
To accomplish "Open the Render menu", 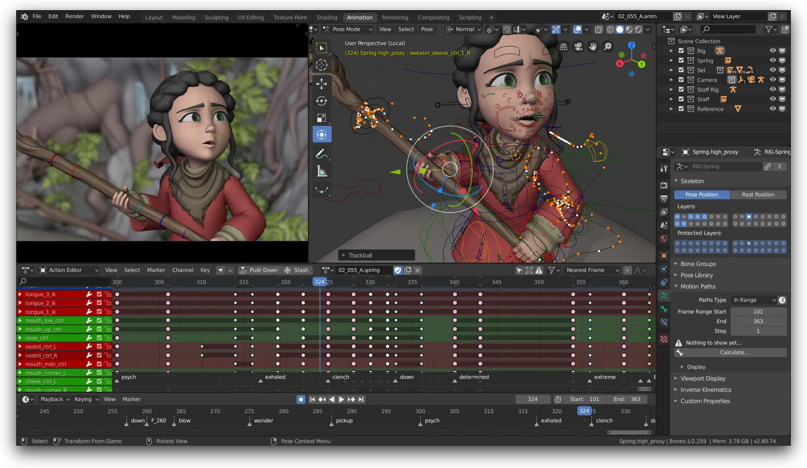I will [75, 17].
